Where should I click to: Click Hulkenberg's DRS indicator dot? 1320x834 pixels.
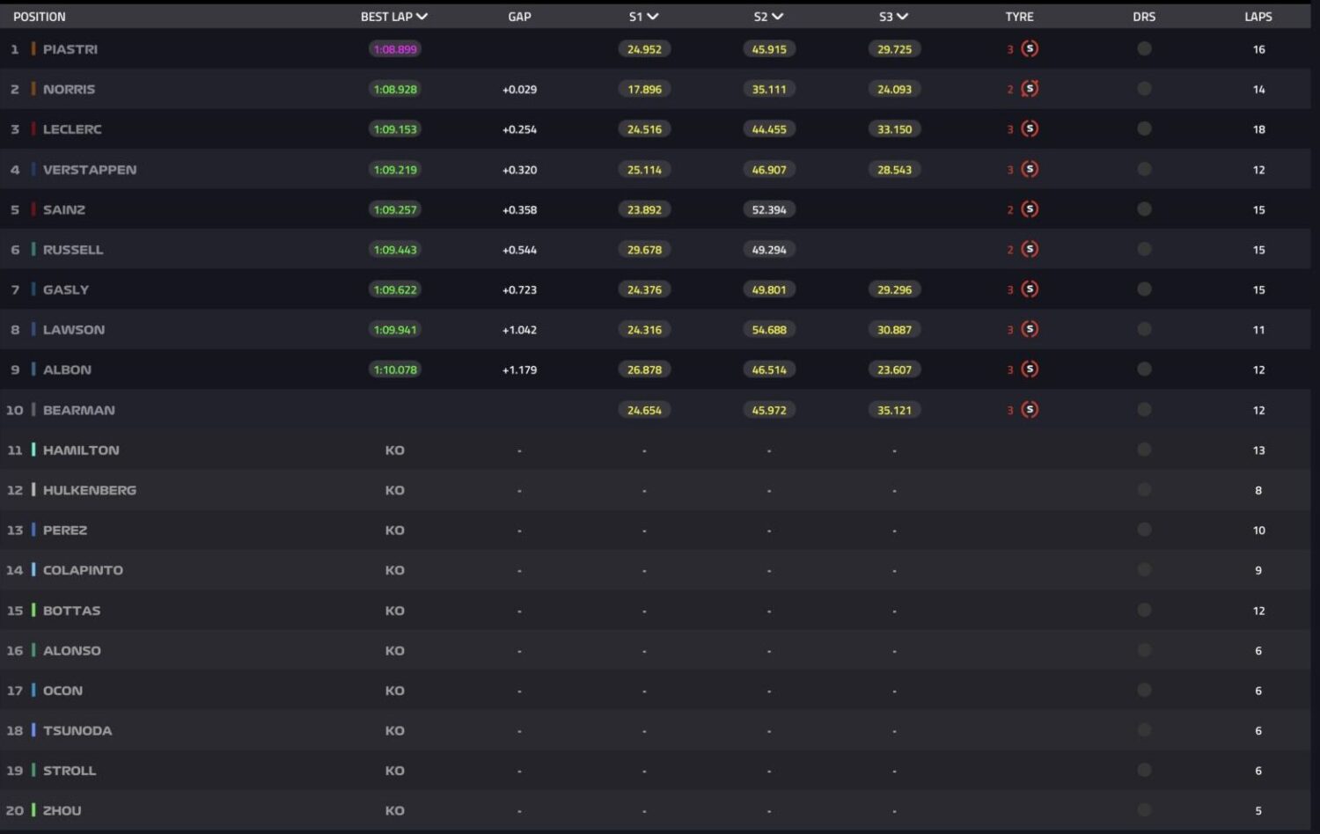pos(1144,489)
